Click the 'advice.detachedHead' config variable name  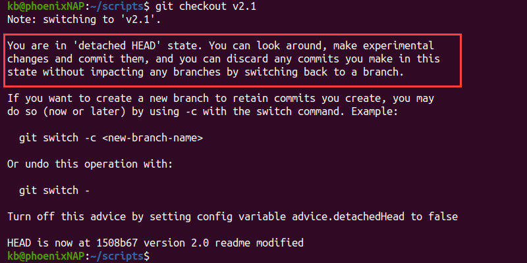coord(348,217)
